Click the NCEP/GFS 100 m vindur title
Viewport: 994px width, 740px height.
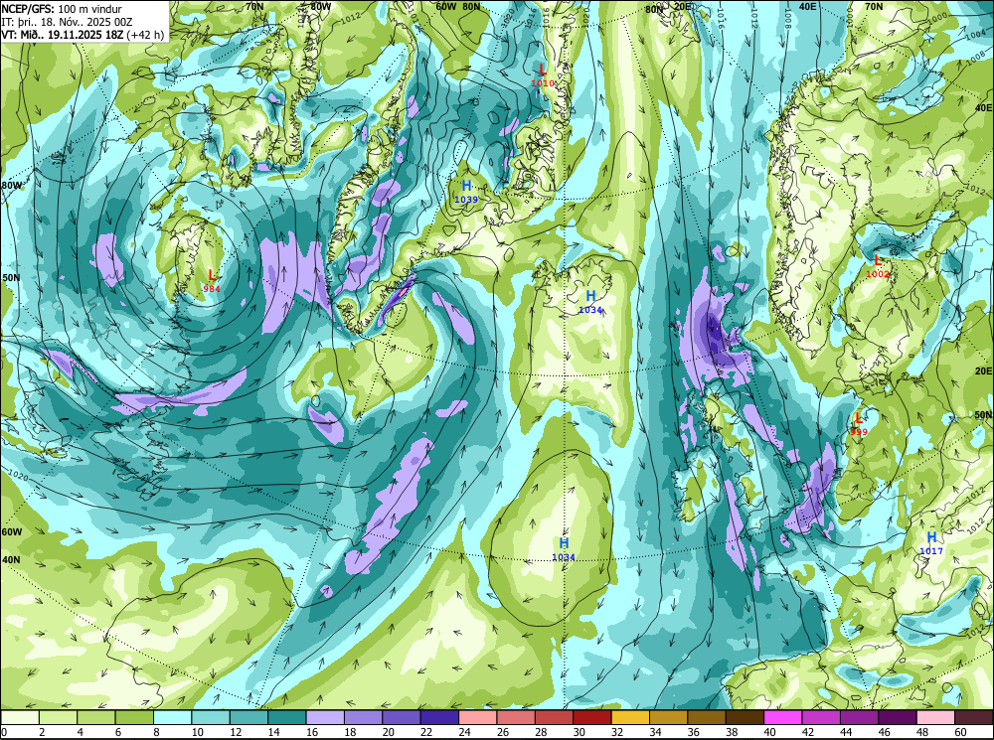tap(62, 9)
